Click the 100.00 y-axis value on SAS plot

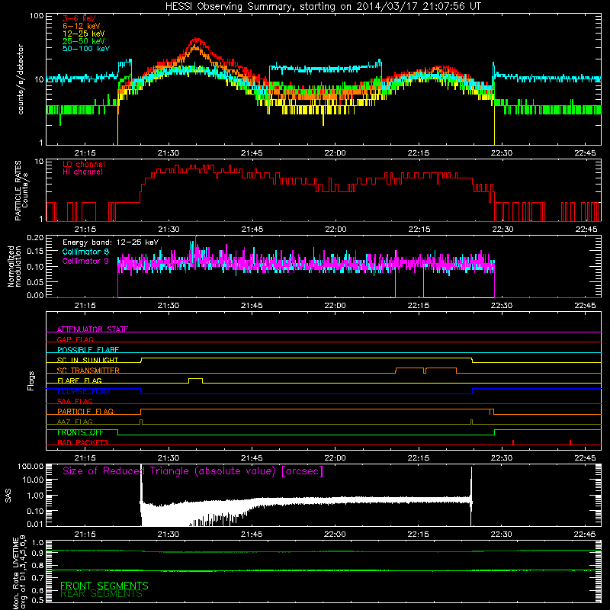30,466
